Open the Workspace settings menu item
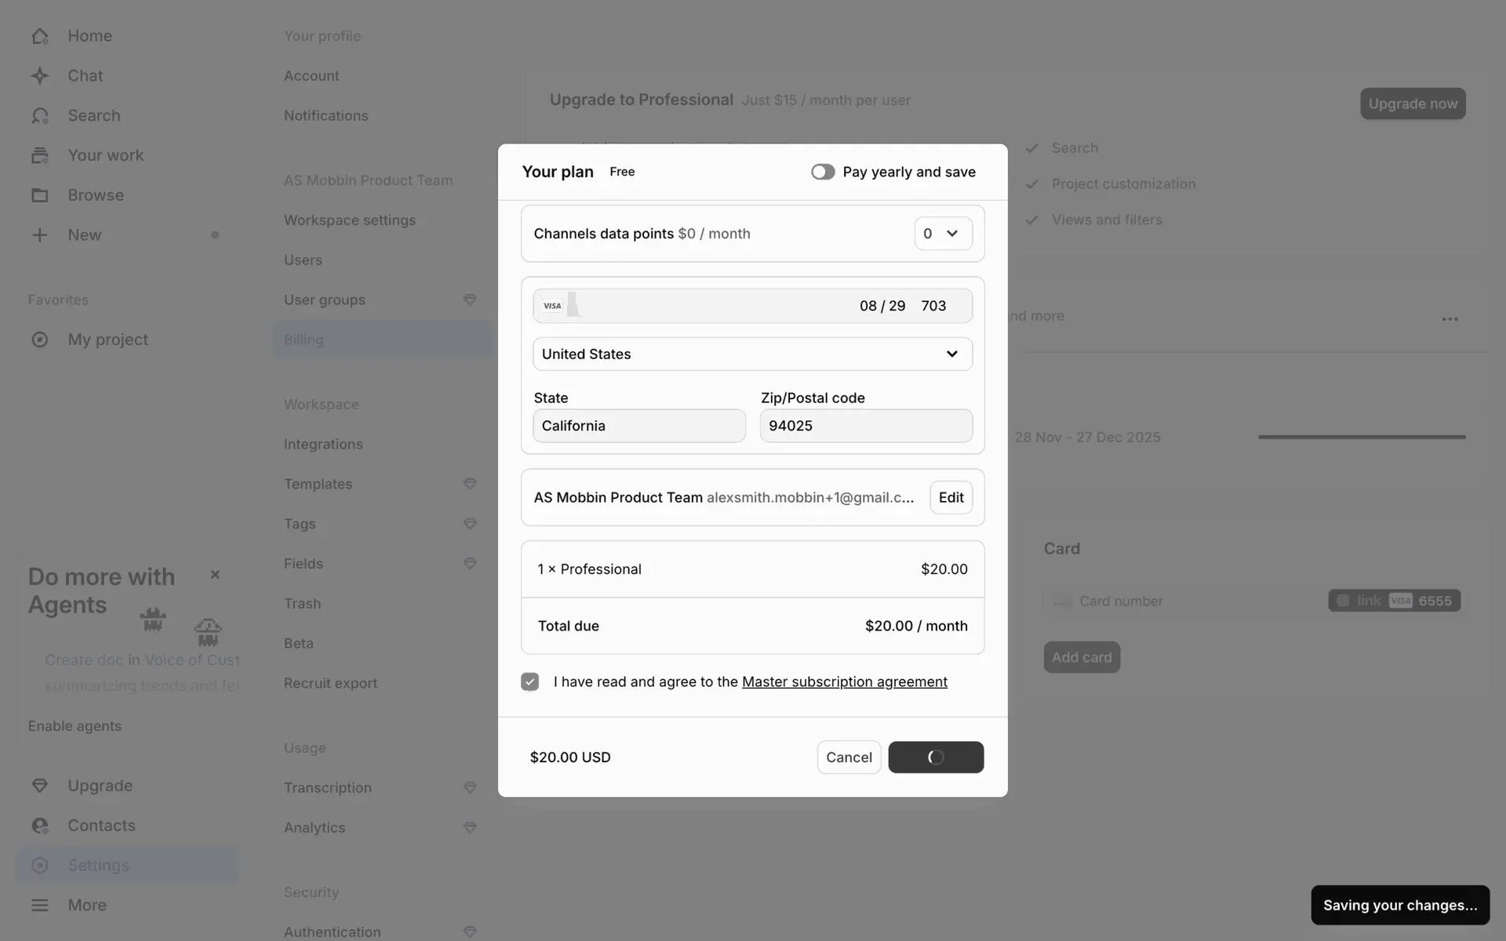The height and width of the screenshot is (941, 1506). [x=350, y=220]
